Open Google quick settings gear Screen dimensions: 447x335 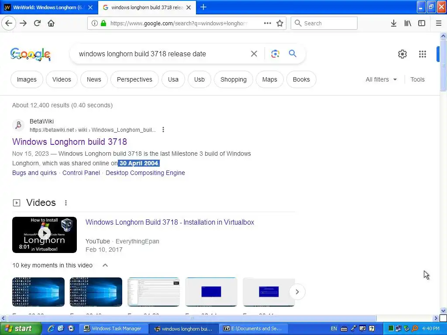[402, 54]
